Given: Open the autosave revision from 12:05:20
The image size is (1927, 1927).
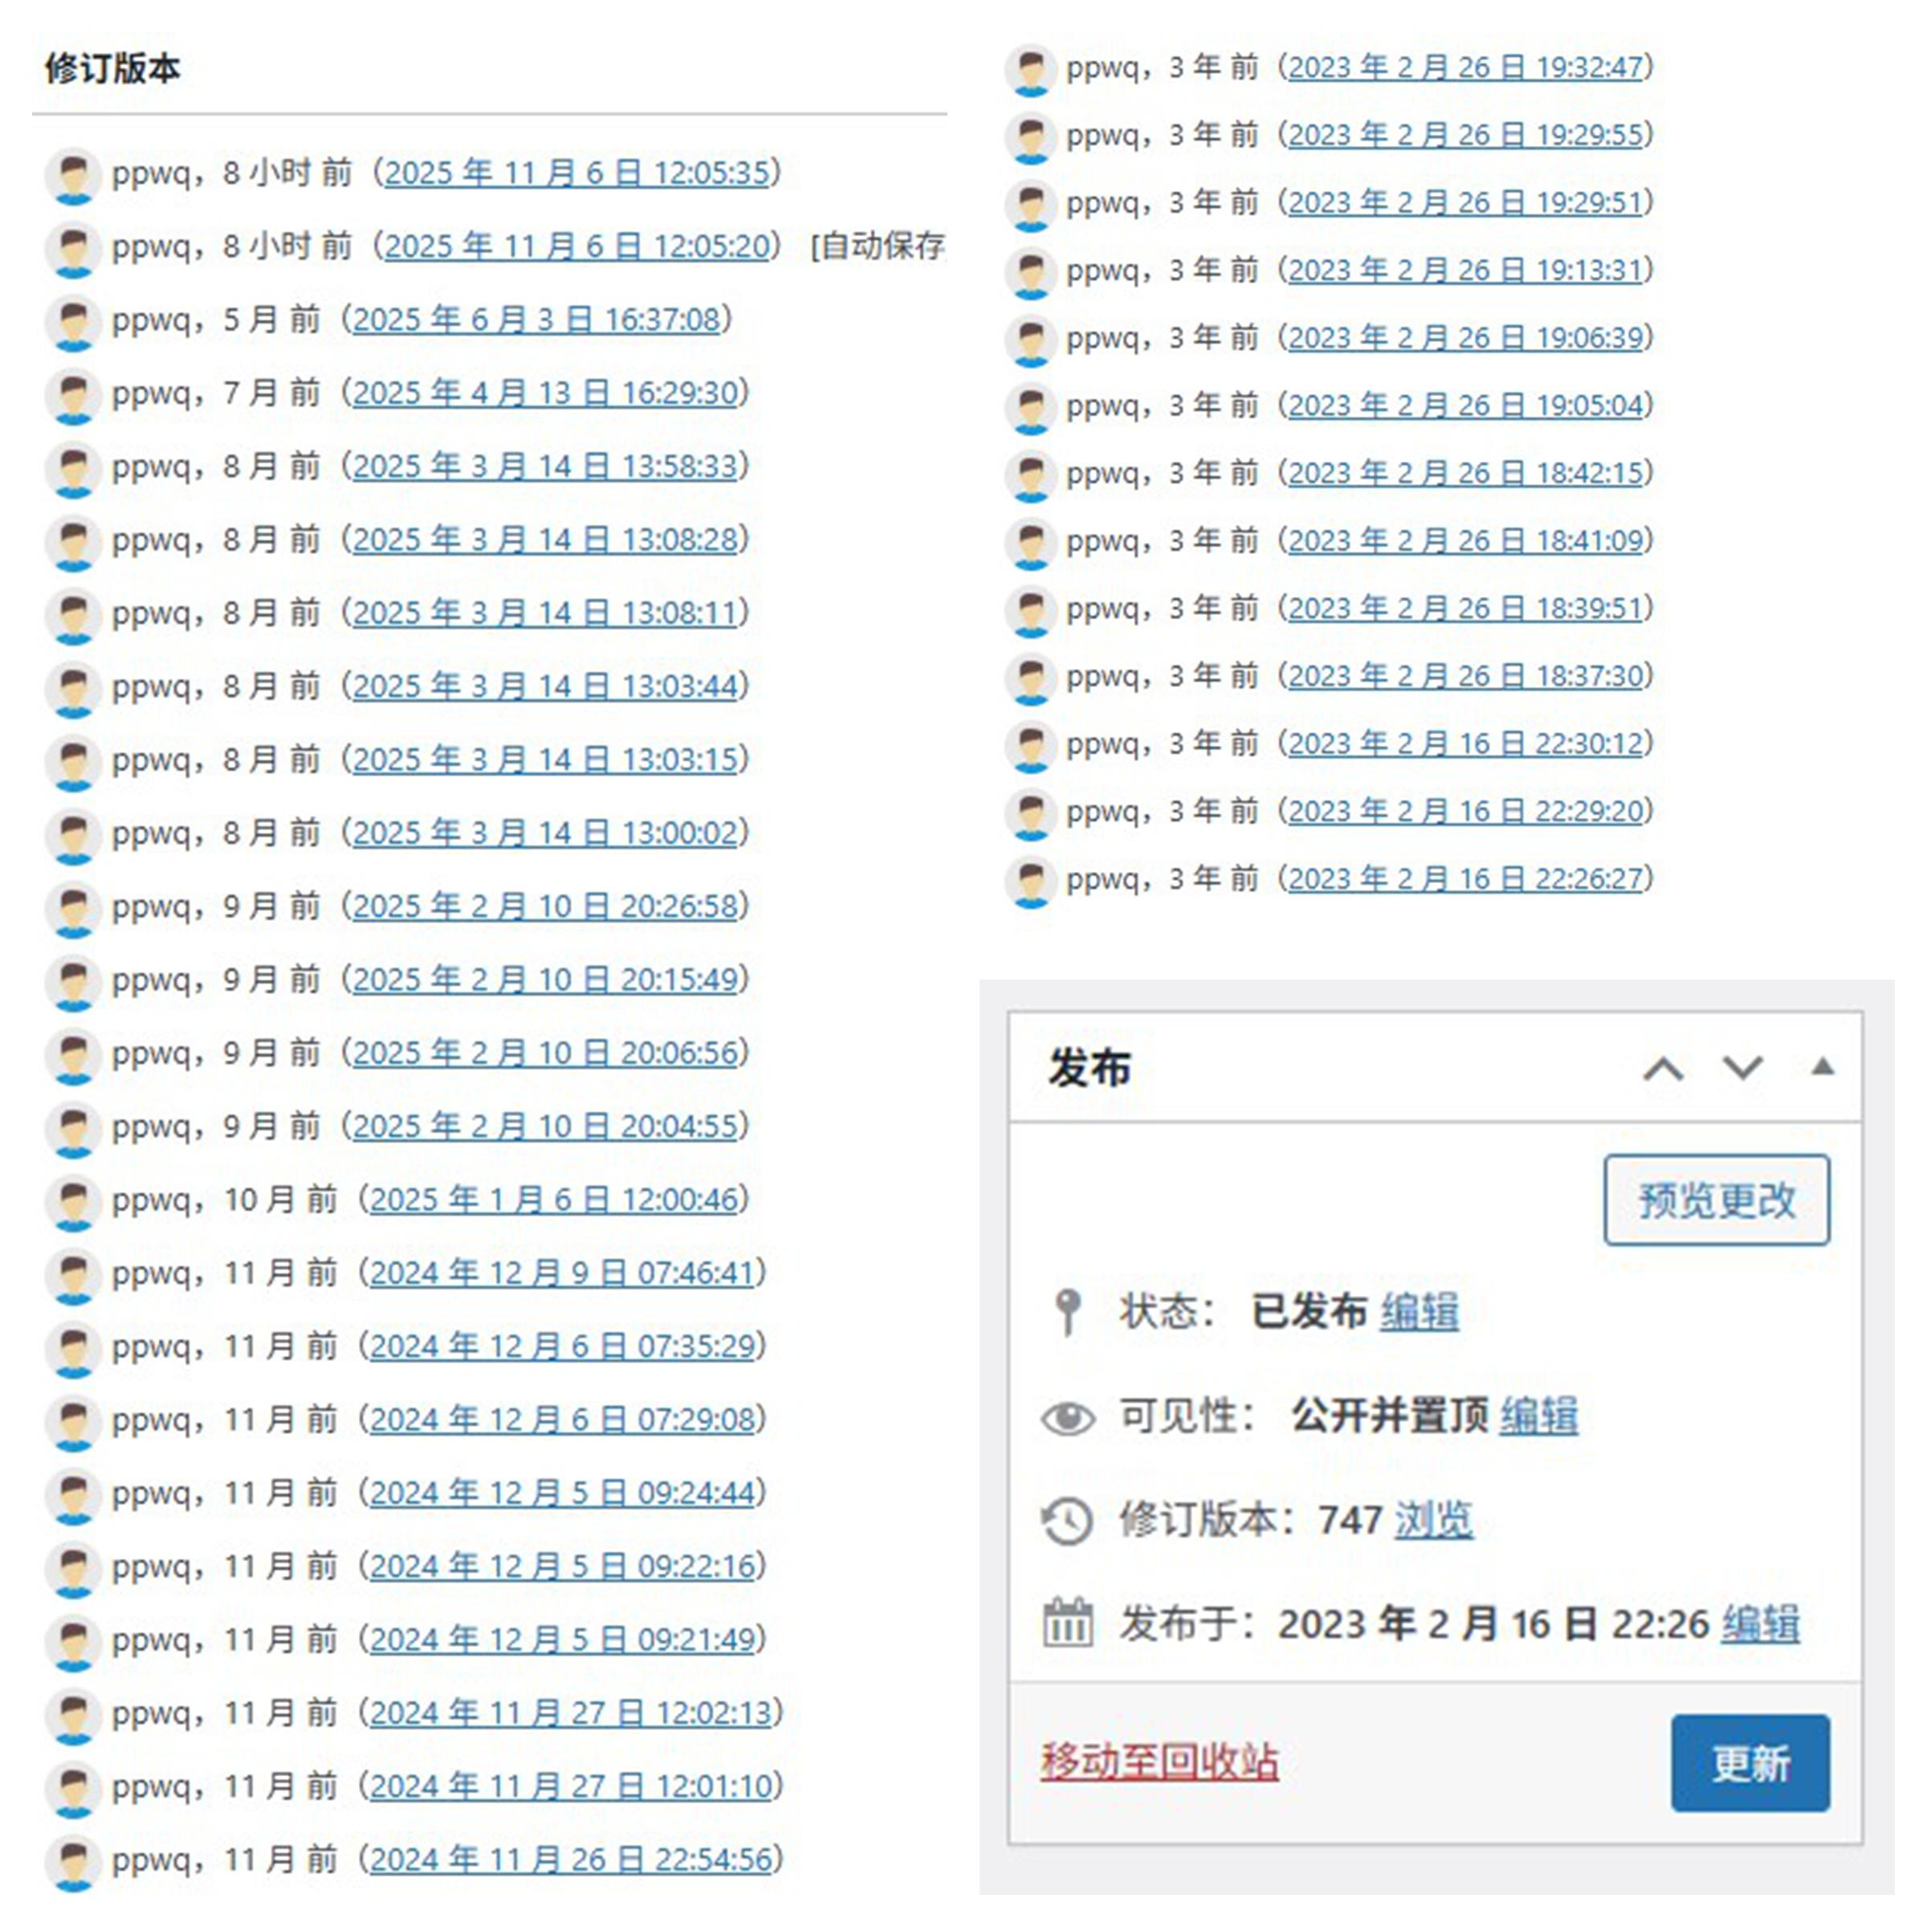Looking at the screenshot, I should coord(576,246).
